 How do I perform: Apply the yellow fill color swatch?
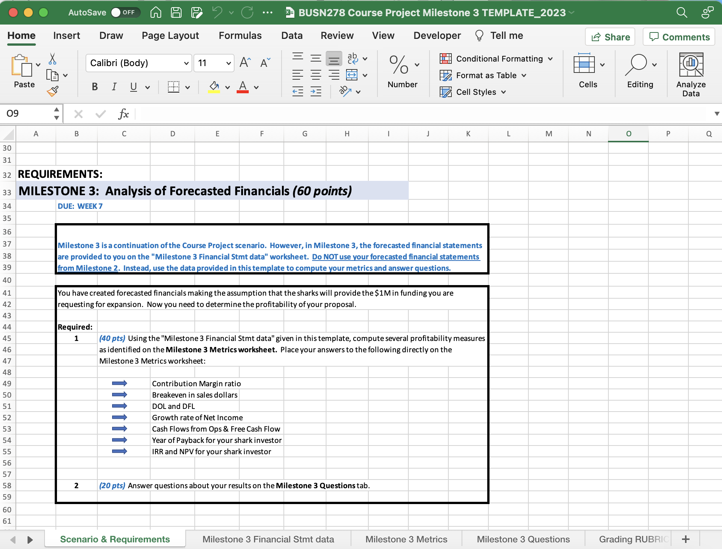point(214,87)
